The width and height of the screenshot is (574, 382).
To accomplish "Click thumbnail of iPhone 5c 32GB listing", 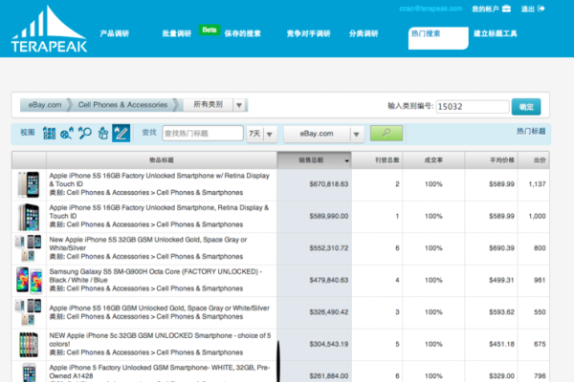I will pos(29,345).
